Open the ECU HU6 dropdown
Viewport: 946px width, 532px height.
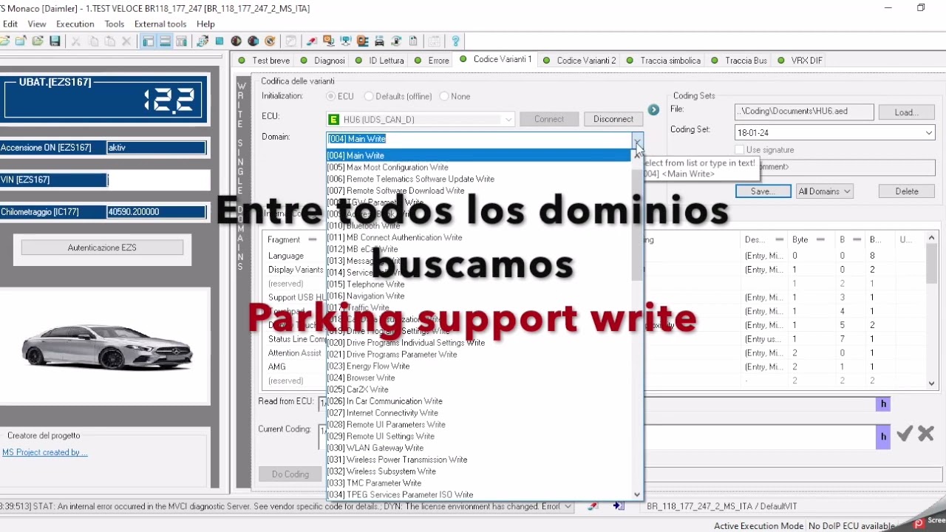click(x=509, y=120)
